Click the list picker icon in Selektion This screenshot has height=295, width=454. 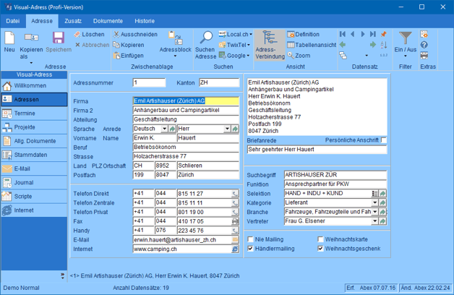[x=375, y=194]
